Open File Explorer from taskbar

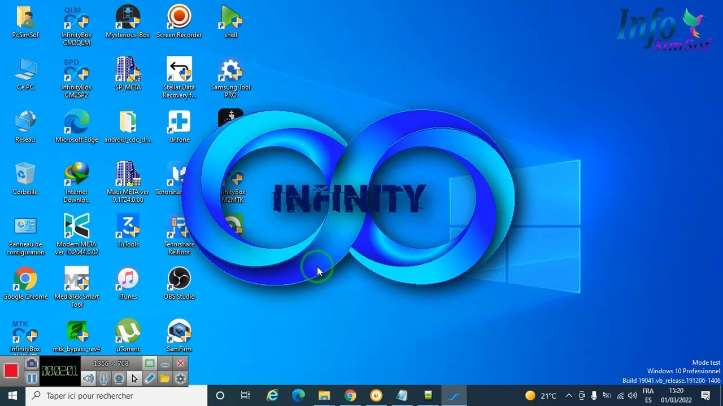(324, 396)
